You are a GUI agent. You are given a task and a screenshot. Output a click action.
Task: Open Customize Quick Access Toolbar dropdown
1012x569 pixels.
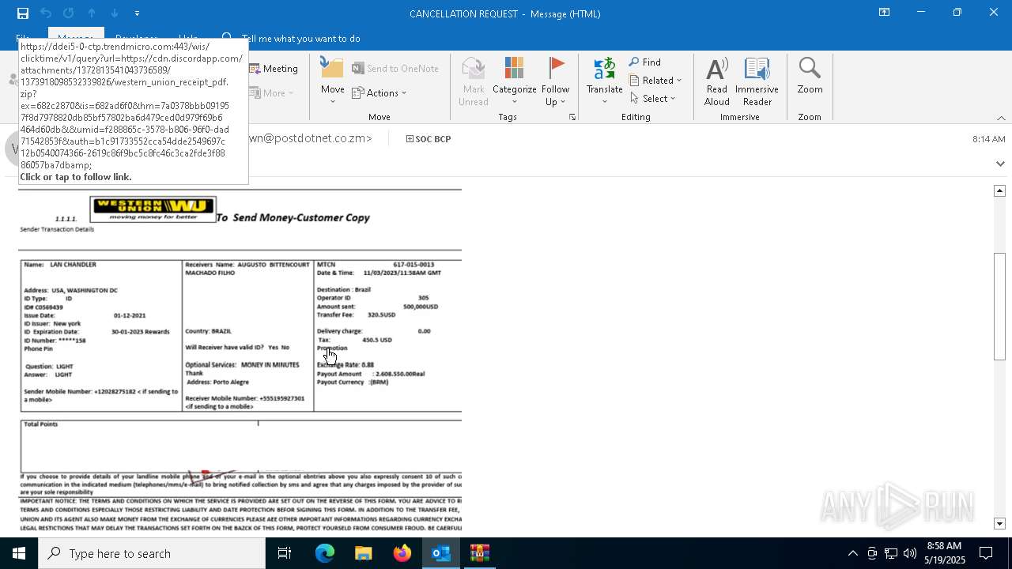(x=137, y=13)
